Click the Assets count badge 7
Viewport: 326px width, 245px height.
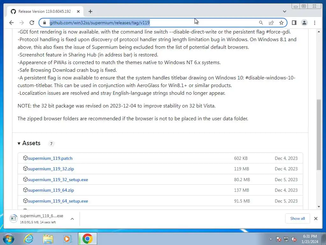click(x=51, y=144)
